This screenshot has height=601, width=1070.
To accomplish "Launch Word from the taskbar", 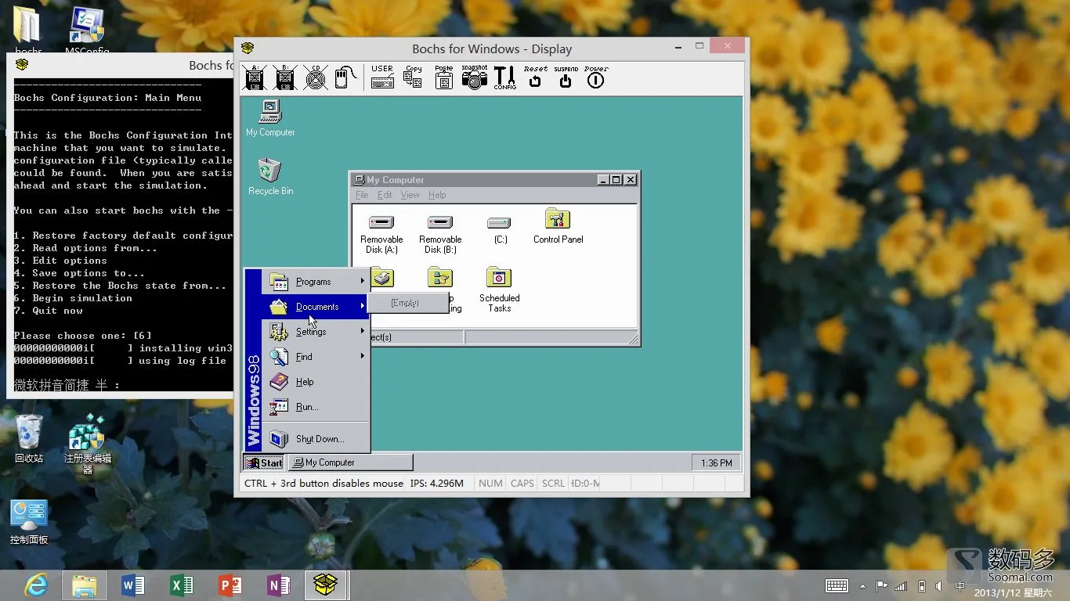I will [133, 585].
